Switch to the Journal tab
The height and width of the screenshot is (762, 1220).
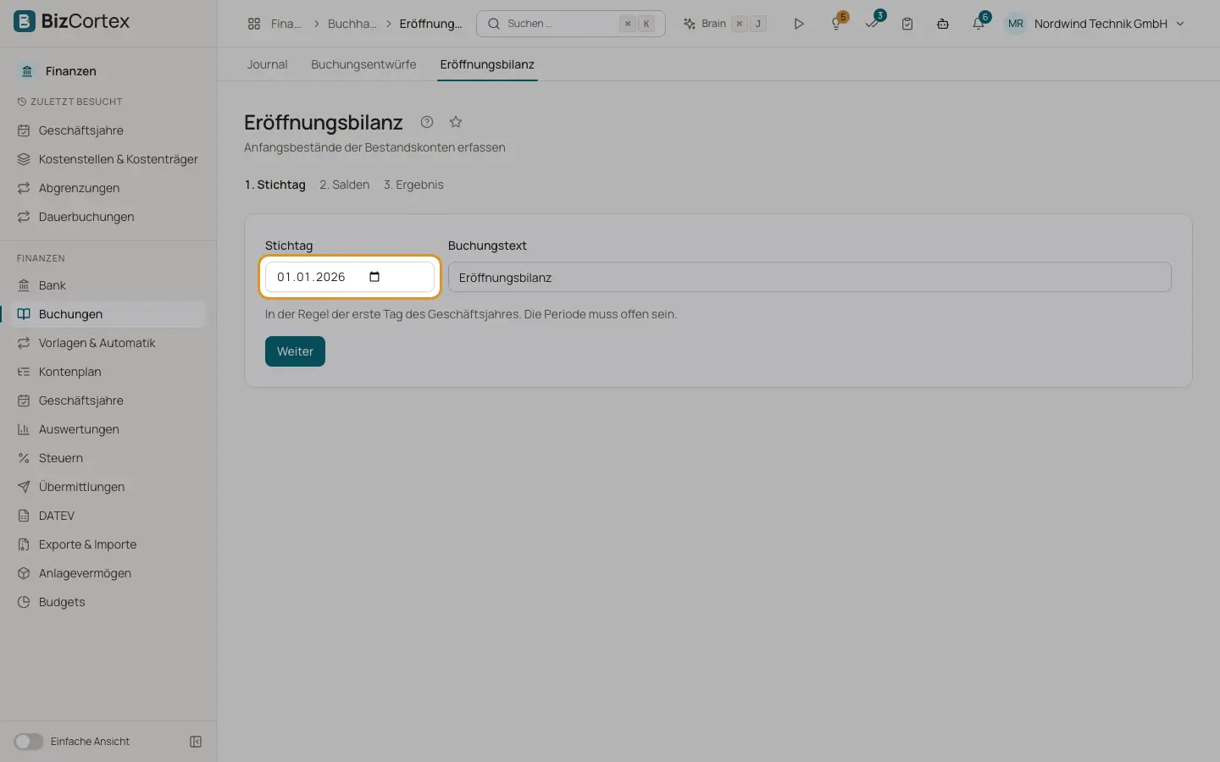(267, 64)
